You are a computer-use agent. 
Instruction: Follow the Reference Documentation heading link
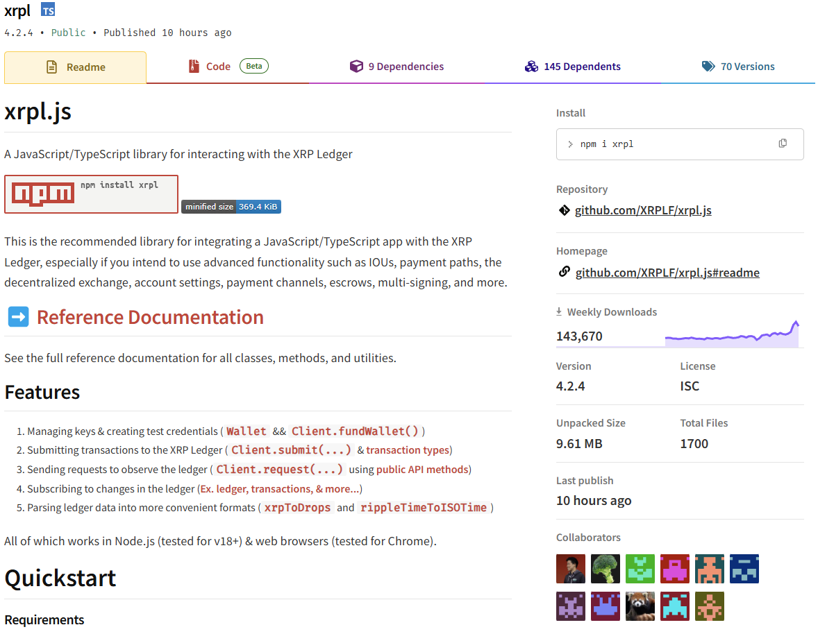coord(150,317)
